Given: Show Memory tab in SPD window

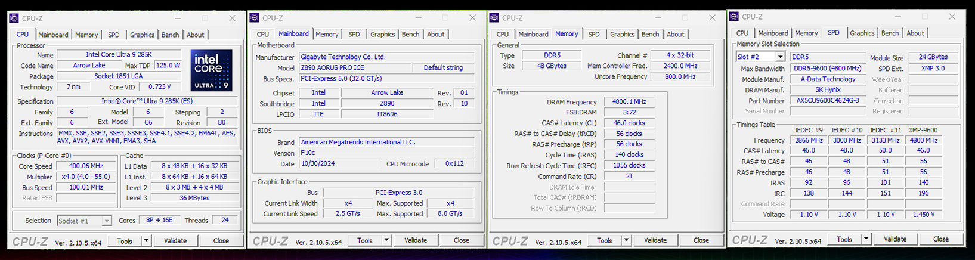Looking at the screenshot, I should [x=806, y=33].
